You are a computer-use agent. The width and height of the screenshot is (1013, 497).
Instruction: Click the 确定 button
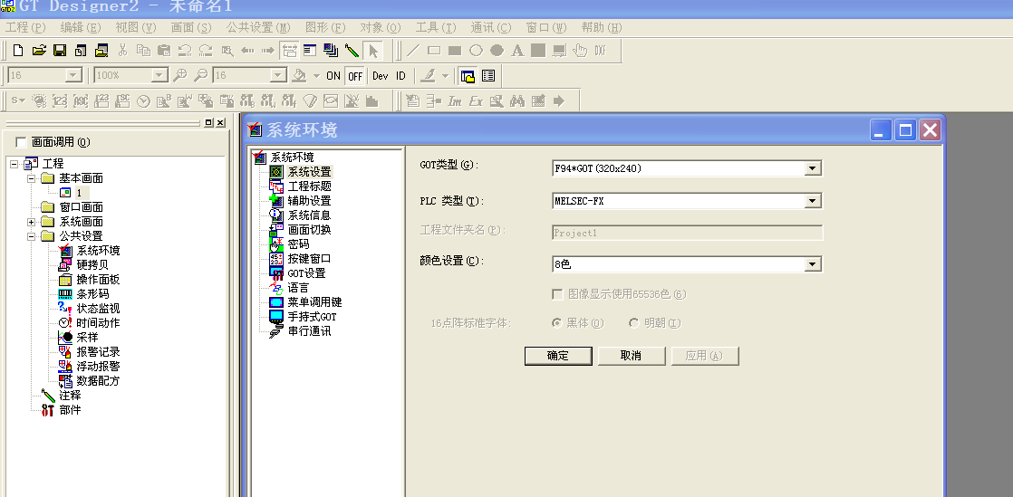pos(557,356)
